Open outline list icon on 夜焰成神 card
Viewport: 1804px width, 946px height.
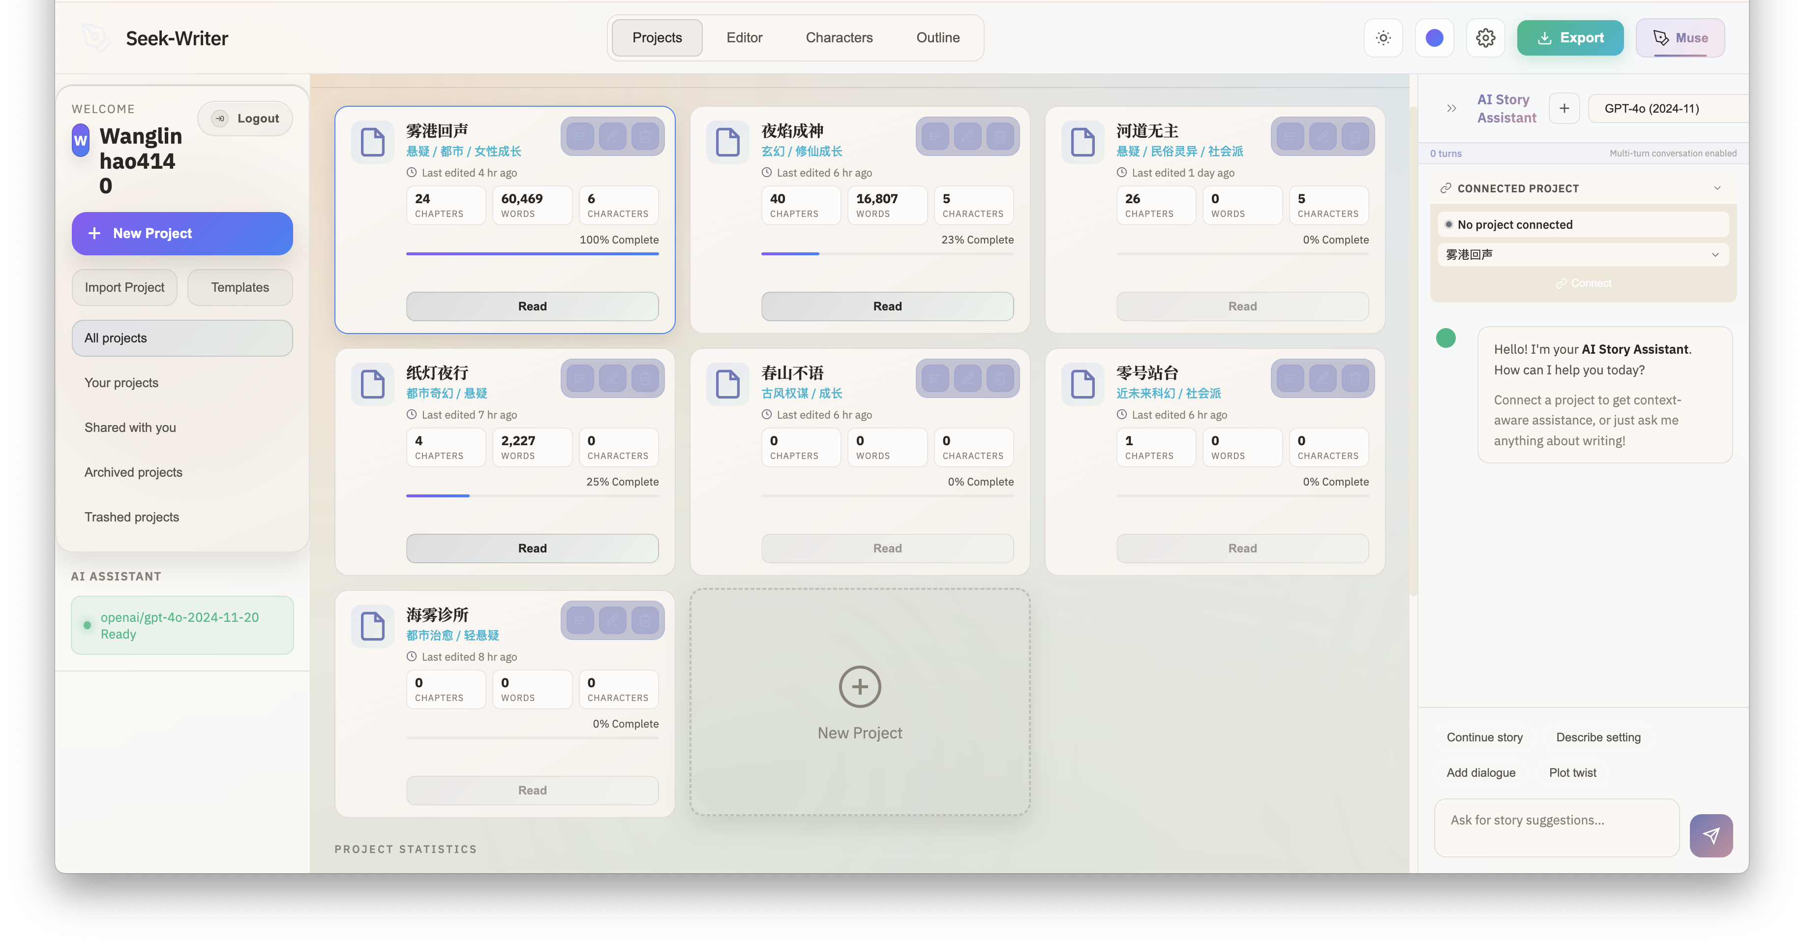click(935, 137)
